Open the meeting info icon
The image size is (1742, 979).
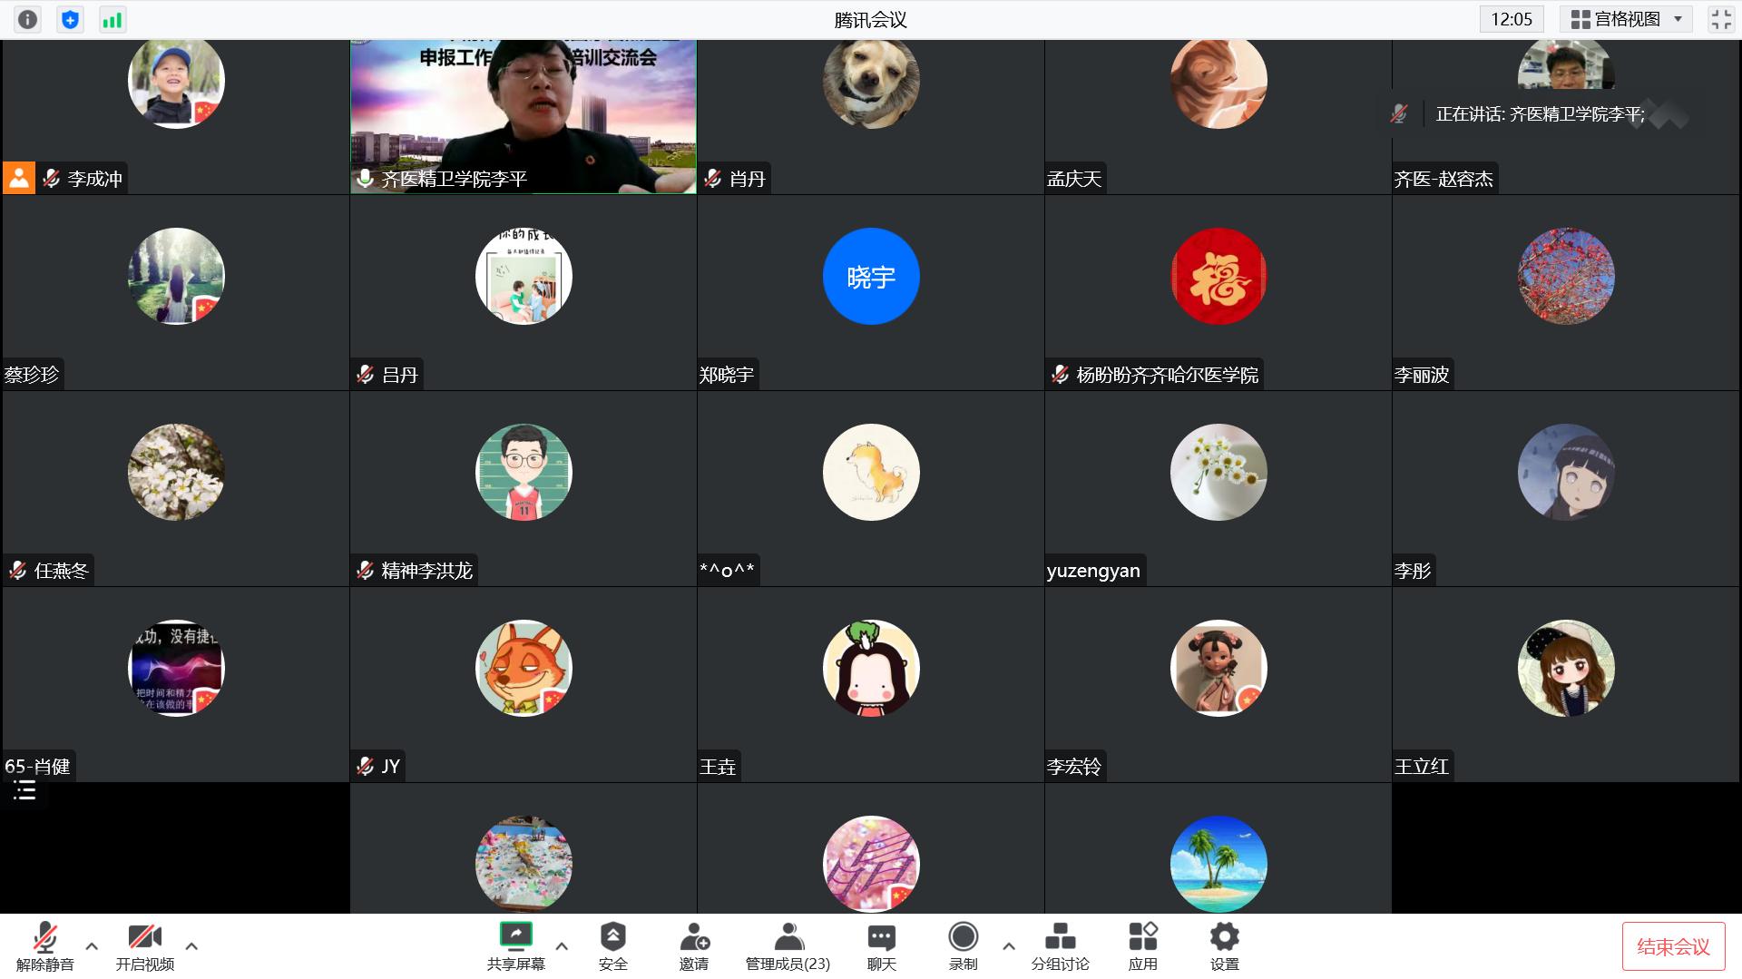(28, 19)
